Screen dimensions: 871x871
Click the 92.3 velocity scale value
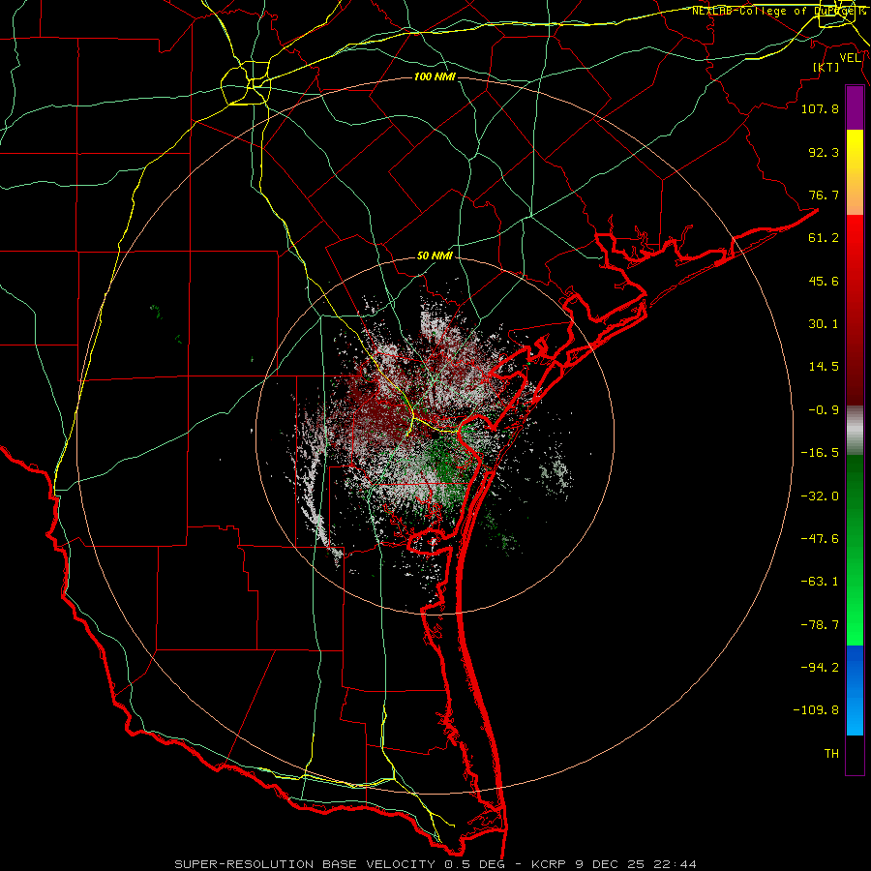pos(824,152)
